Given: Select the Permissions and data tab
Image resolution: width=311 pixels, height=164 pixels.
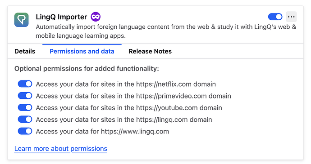Looking at the screenshot, I should click(82, 51).
